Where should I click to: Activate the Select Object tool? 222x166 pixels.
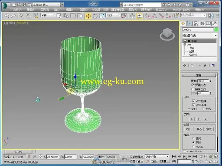pyautogui.click(x=59, y=16)
